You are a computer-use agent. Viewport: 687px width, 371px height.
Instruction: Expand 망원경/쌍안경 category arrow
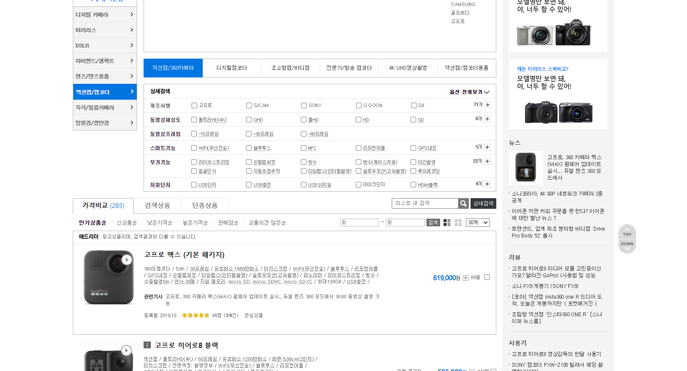point(132,123)
